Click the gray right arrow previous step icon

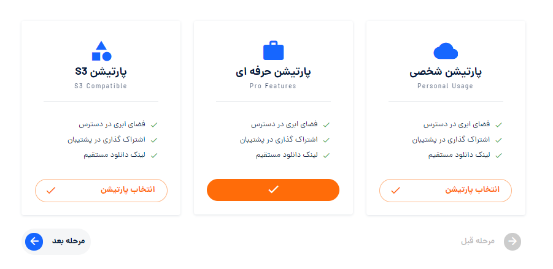[512, 241]
